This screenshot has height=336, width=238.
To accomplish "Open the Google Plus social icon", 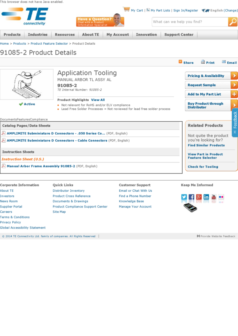I will click(x=199, y=197).
